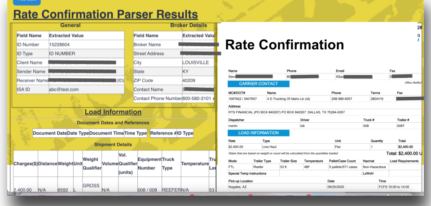Click the Temperature value 48F in document
The image size is (431, 206).
(307, 167)
